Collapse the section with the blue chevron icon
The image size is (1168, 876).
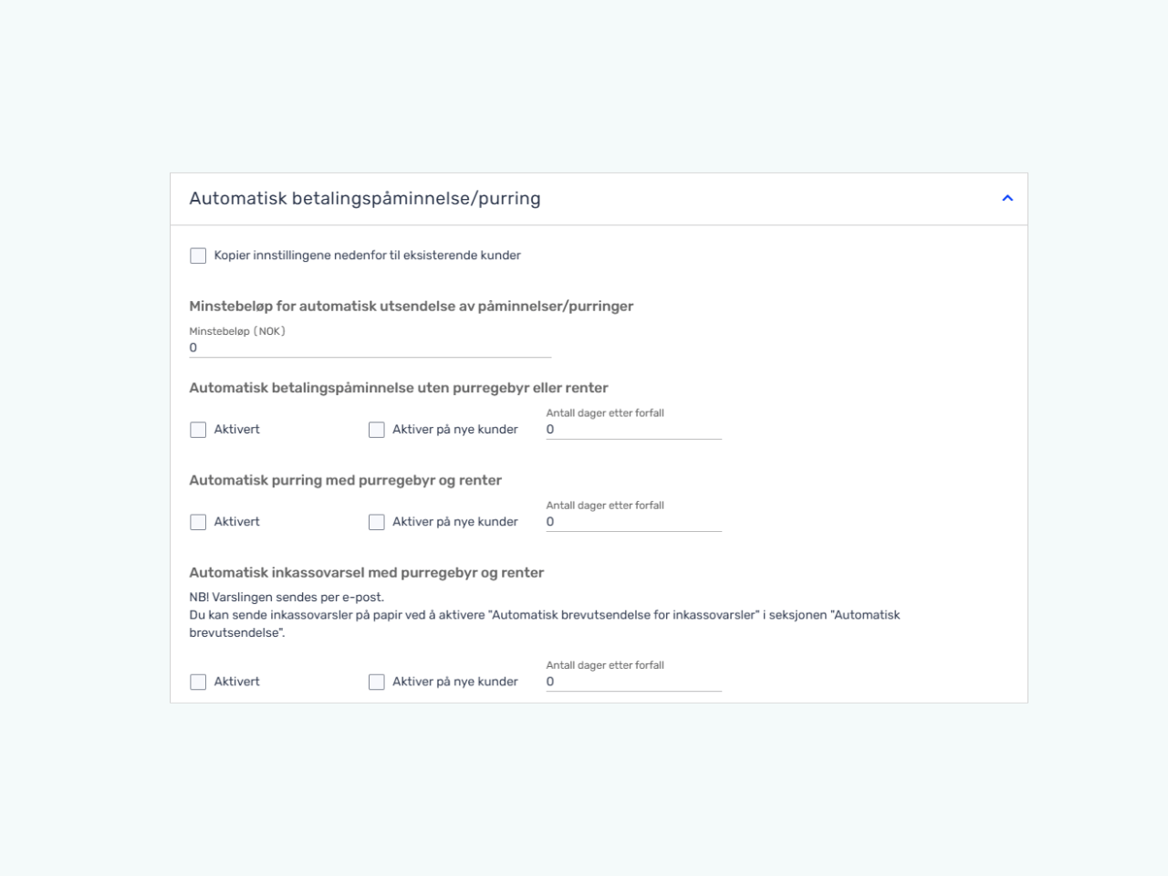(x=1007, y=198)
